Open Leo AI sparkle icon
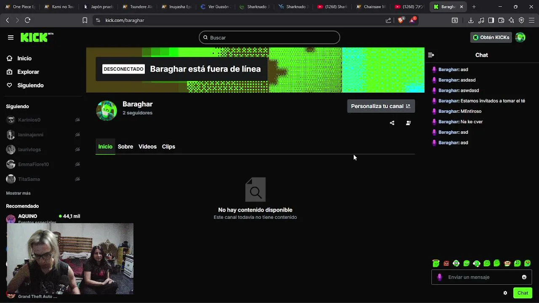Image resolution: width=539 pixels, height=303 pixels. [x=511, y=20]
